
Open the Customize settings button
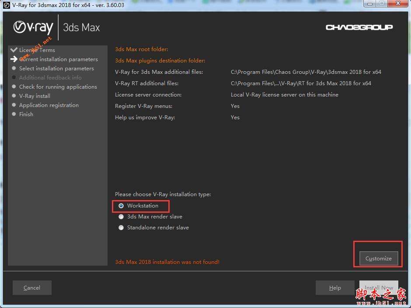click(379, 259)
